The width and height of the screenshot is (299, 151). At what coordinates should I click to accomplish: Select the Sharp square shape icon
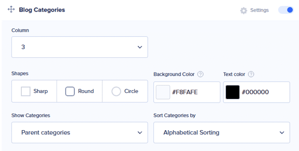point(25,91)
